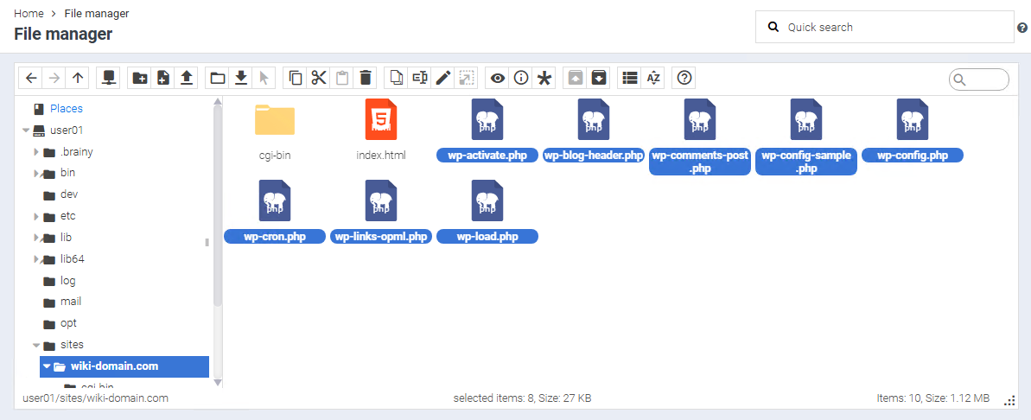Click the asterisk permissions icon
1031x420 pixels.
coord(545,79)
